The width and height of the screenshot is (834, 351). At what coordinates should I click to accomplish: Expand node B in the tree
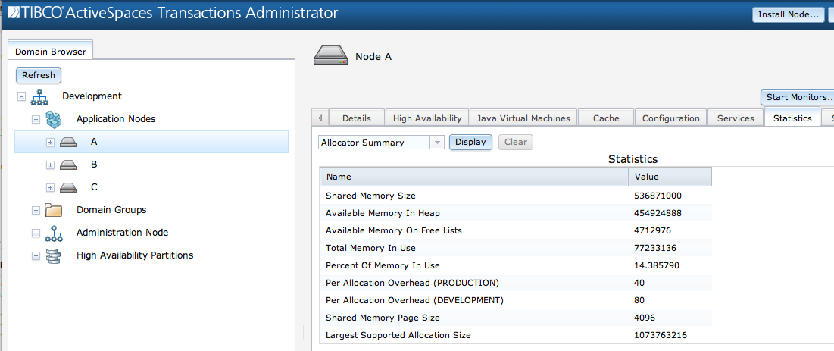[x=50, y=165]
